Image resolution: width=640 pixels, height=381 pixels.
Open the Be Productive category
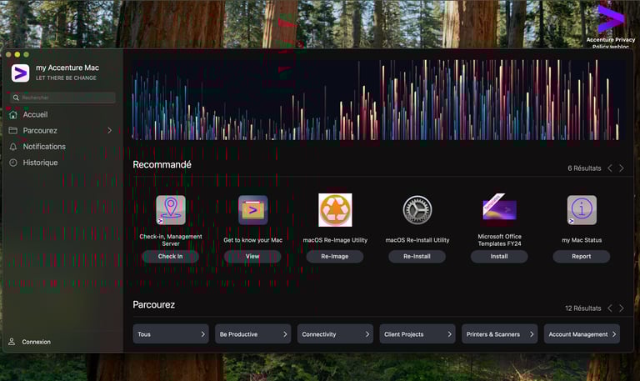(253, 334)
